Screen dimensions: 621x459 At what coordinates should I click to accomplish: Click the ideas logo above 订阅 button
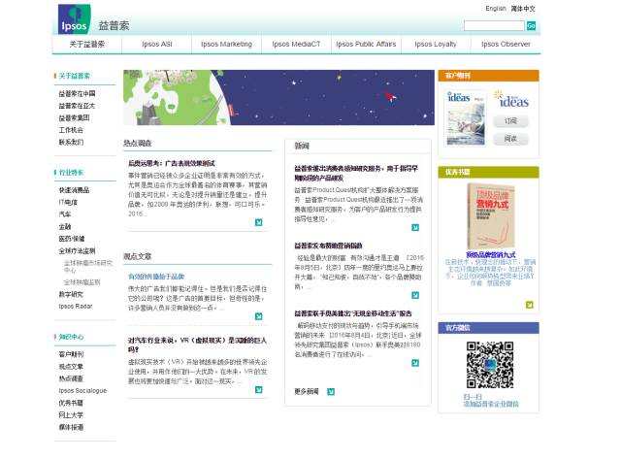point(511,99)
